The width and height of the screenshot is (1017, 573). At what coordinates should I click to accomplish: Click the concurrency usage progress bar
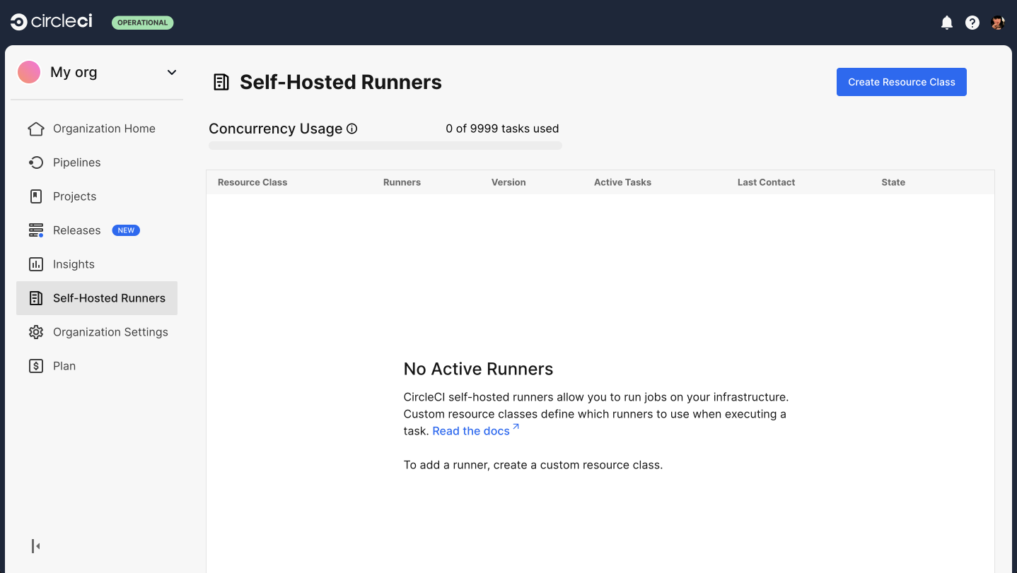385,146
